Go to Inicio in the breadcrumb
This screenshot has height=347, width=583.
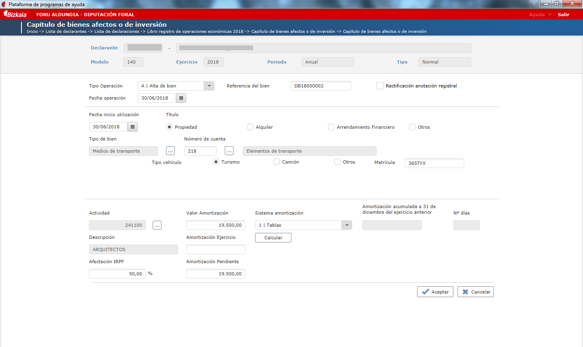pos(32,32)
